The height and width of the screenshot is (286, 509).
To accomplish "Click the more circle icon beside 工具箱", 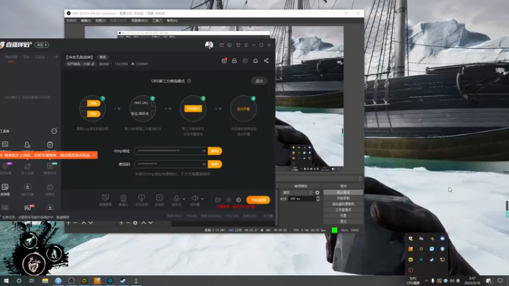I will coord(54,131).
